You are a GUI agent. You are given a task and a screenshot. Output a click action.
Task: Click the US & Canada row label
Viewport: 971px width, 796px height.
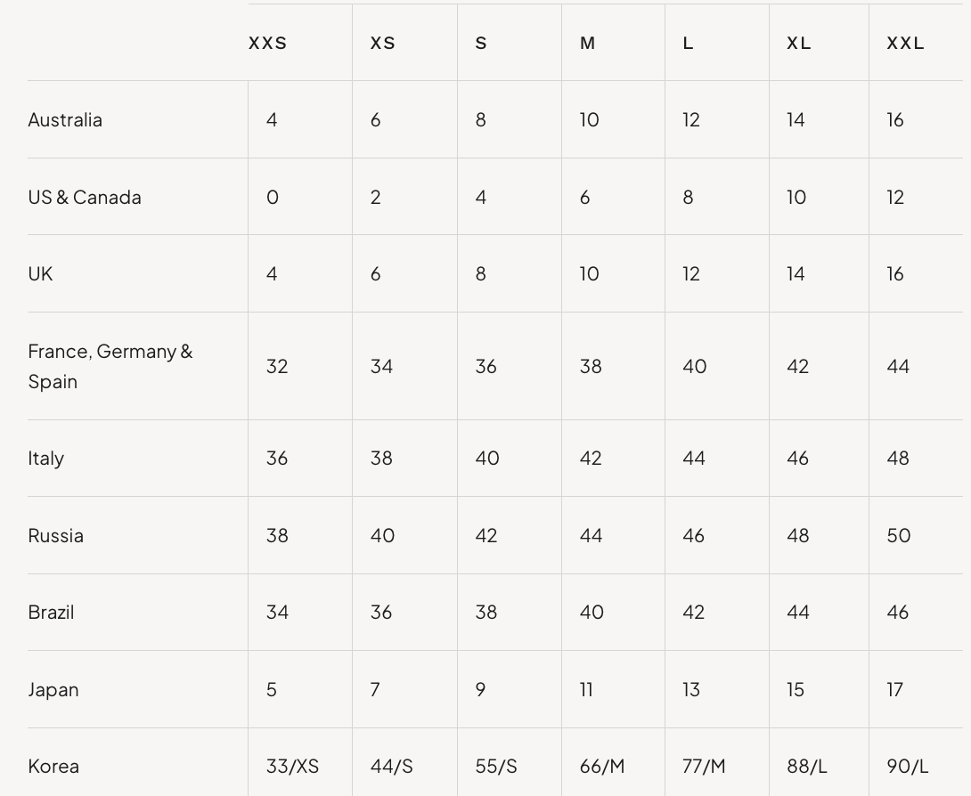point(85,197)
